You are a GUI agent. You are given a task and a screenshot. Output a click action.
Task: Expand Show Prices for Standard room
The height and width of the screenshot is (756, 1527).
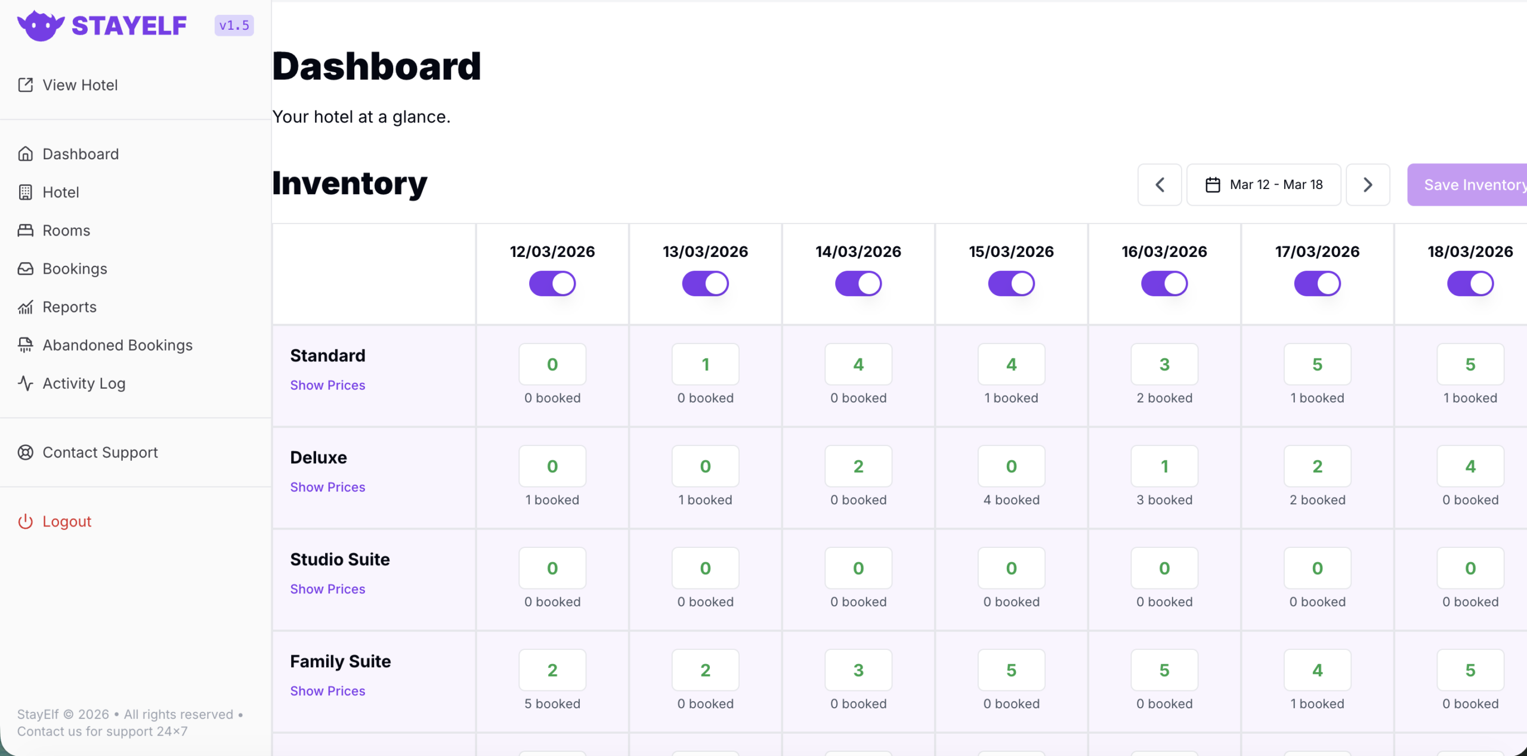pyautogui.click(x=327, y=385)
